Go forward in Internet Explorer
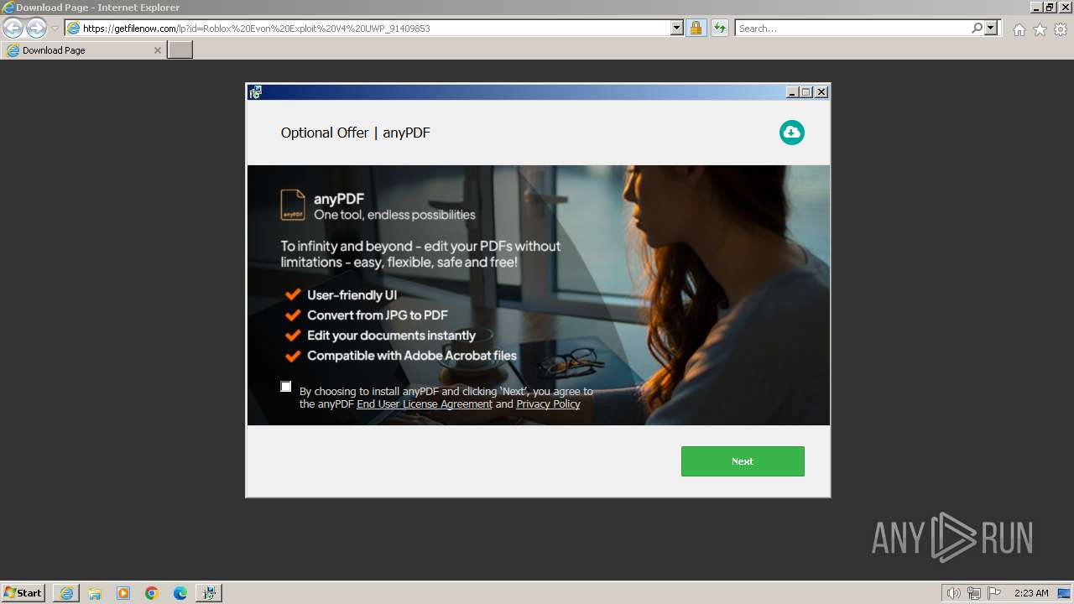 click(36, 28)
